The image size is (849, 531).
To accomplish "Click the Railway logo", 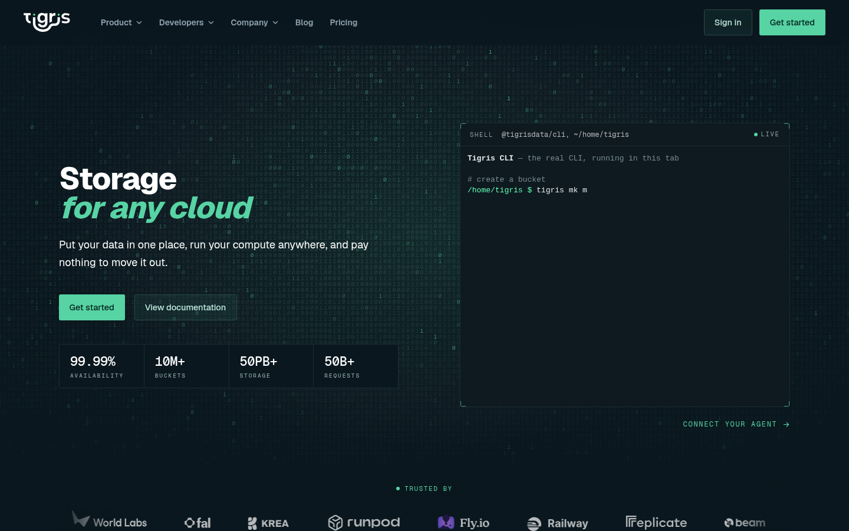I will click(557, 523).
